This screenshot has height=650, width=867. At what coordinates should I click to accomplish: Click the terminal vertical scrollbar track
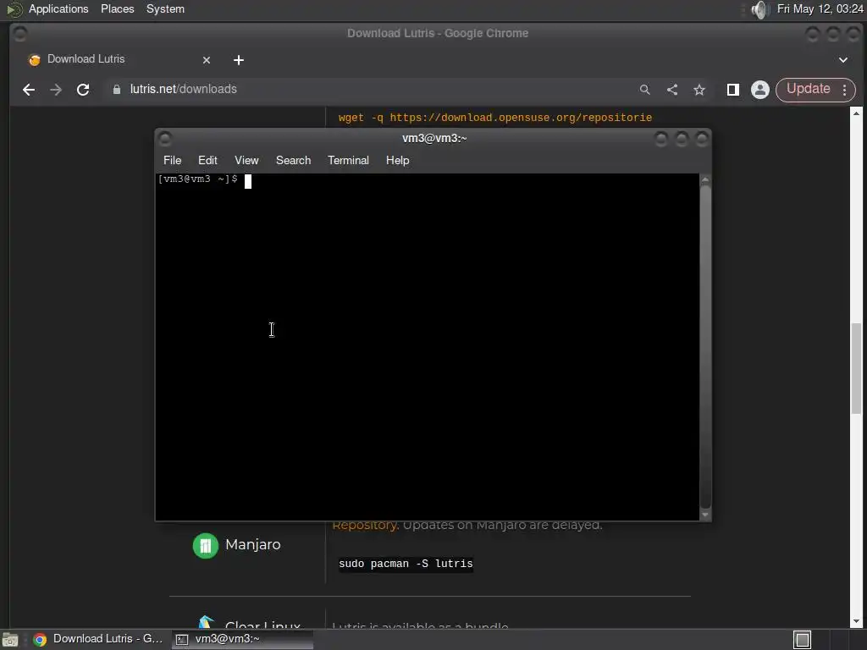705,346
